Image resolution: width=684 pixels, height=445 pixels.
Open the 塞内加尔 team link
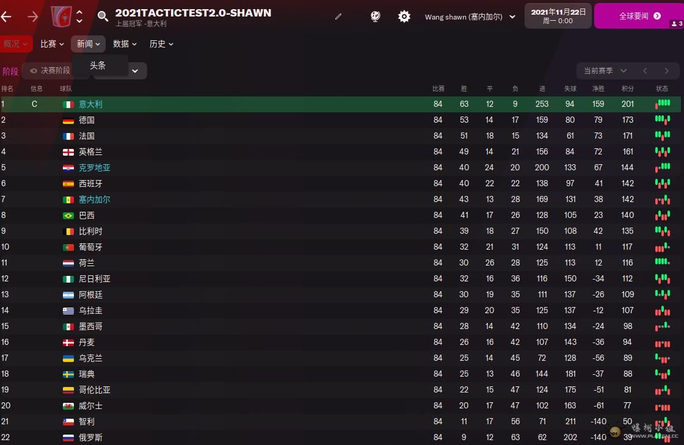click(x=95, y=200)
